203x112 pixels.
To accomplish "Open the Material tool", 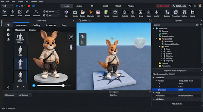I will click(x=125, y=13).
